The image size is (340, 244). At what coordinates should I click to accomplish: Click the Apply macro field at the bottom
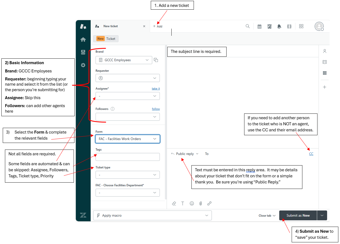(x=152, y=215)
